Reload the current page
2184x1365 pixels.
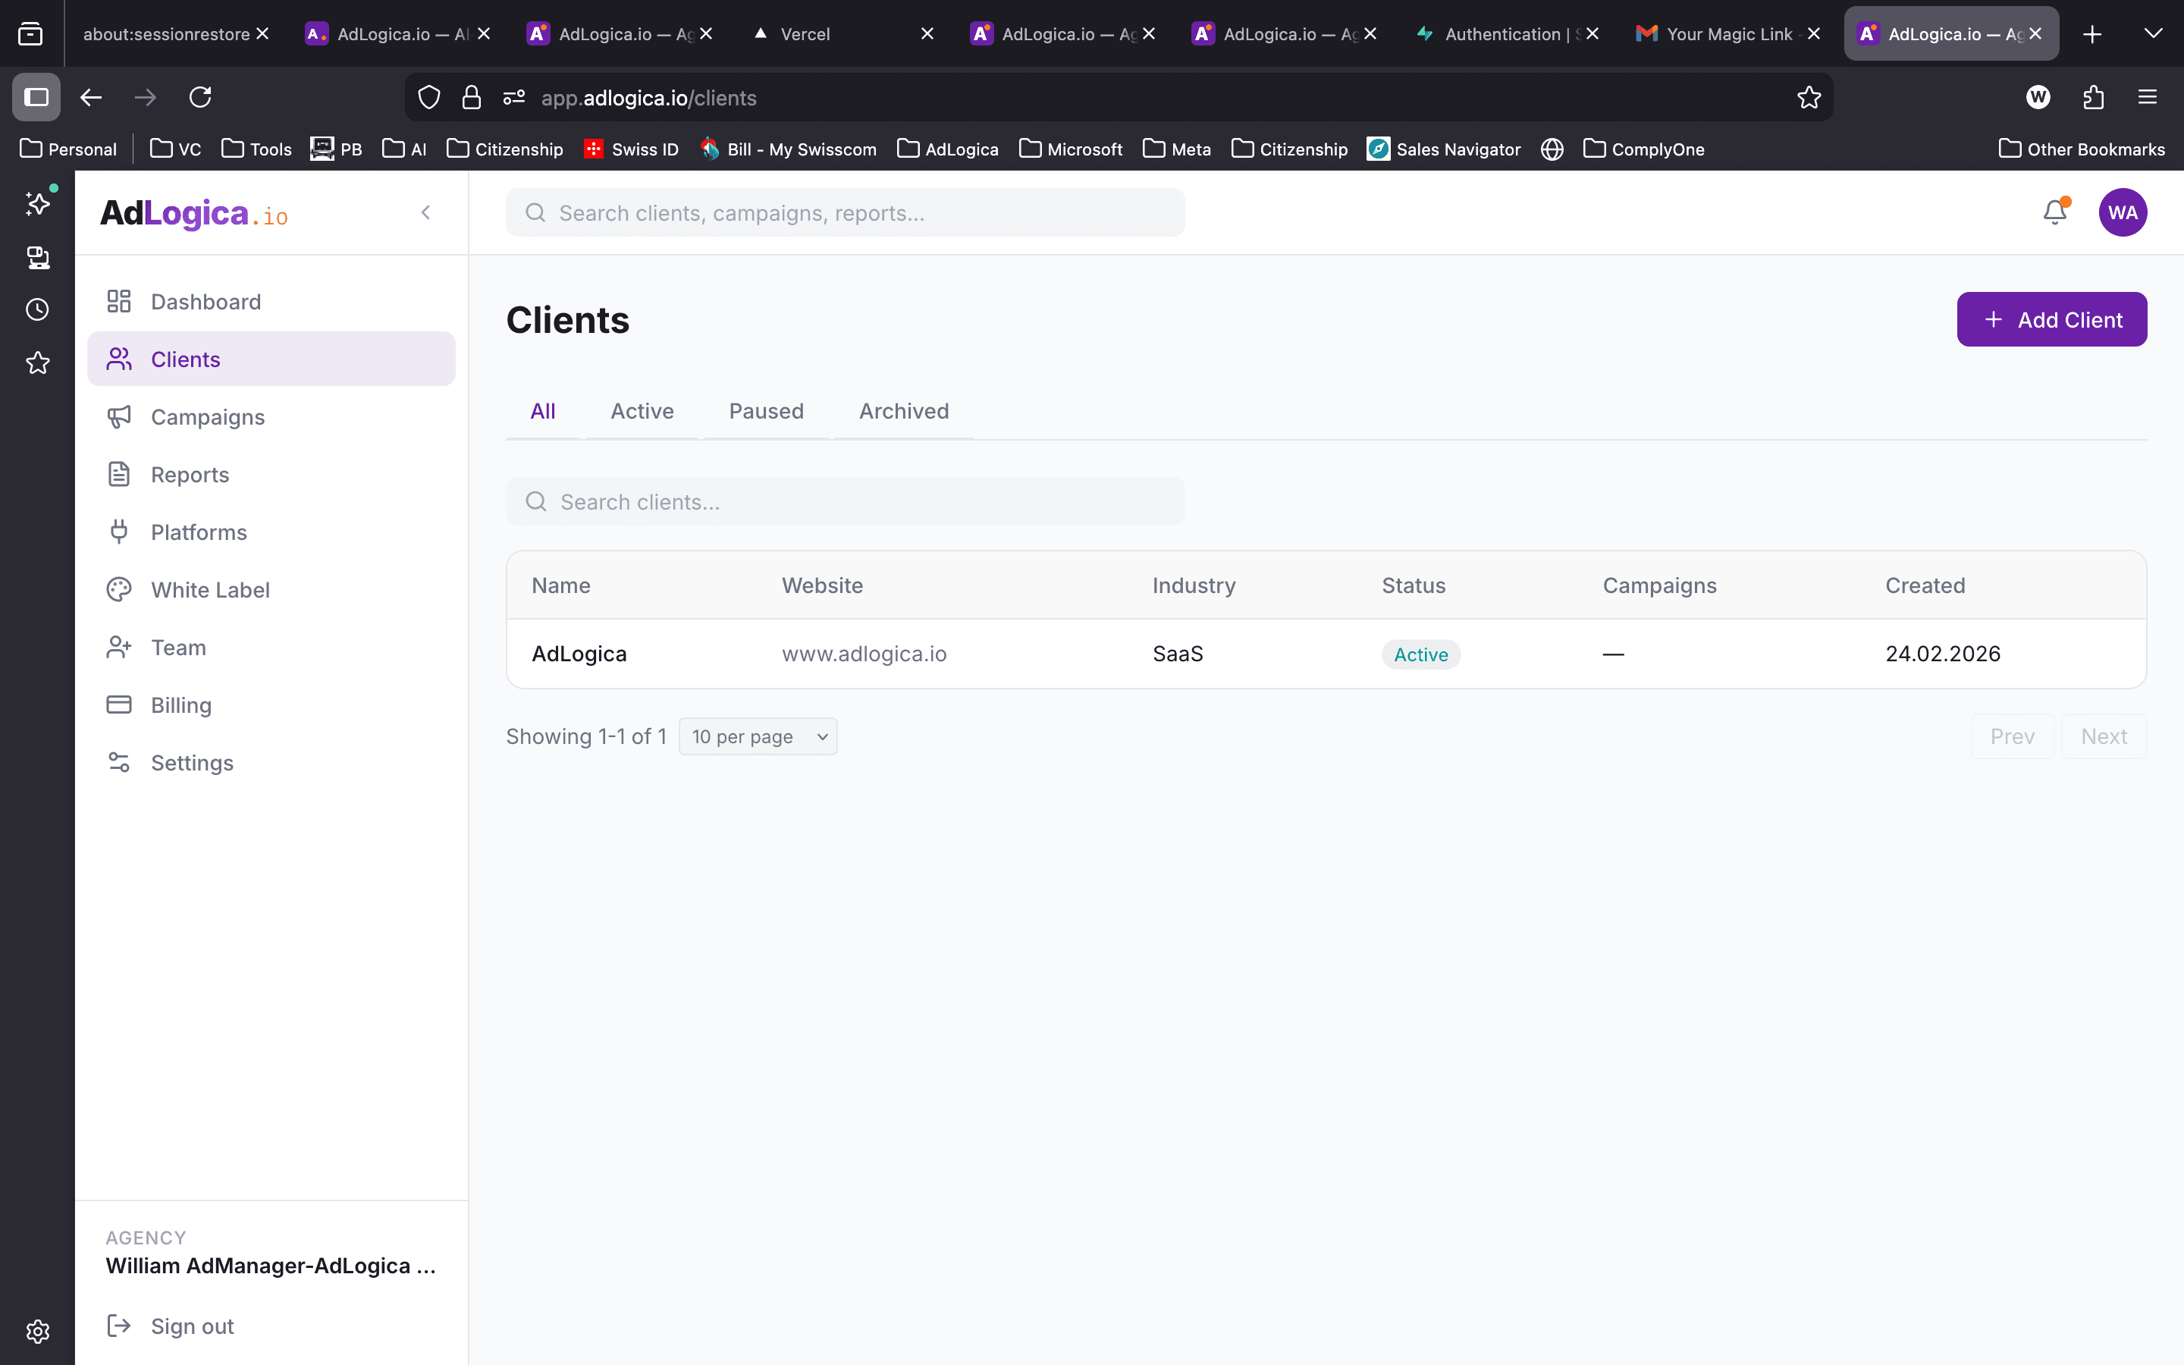(x=200, y=98)
